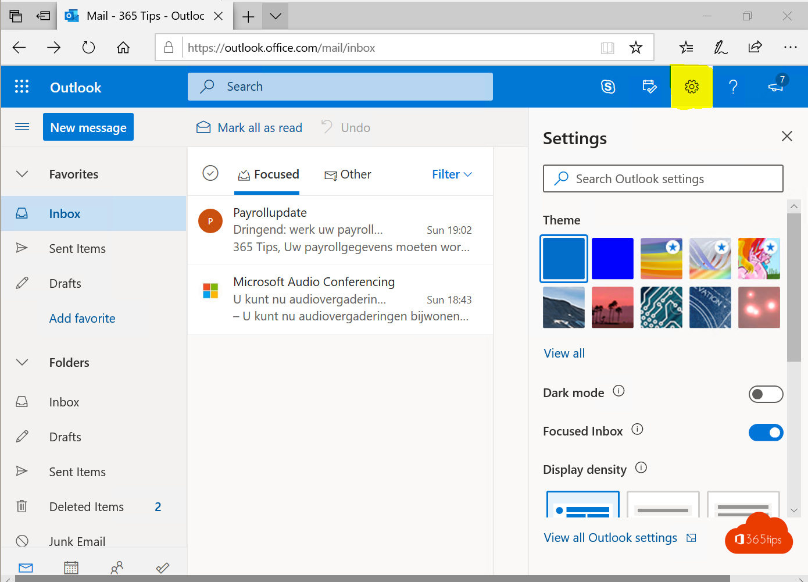Click New message button
The width and height of the screenshot is (808, 582).
click(x=88, y=127)
